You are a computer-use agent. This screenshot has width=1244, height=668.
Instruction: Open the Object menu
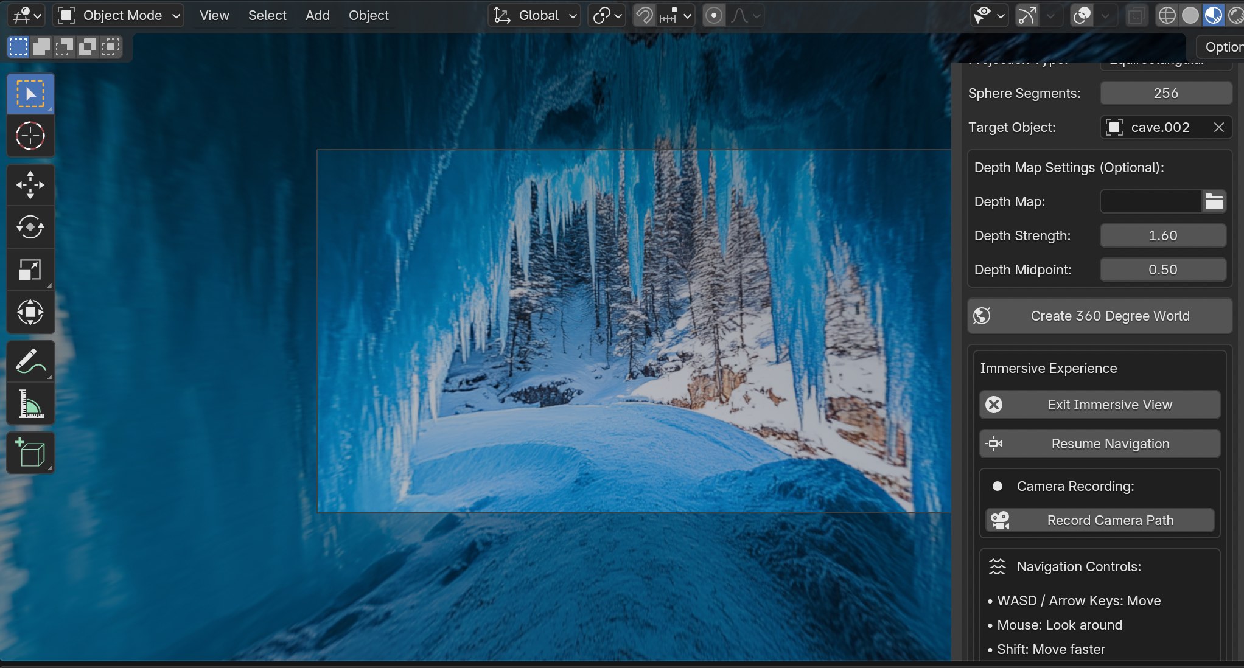(x=368, y=15)
